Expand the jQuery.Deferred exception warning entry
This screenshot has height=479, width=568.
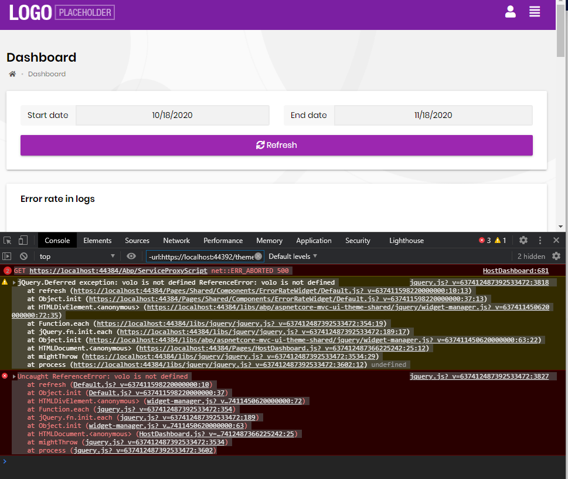pos(14,283)
